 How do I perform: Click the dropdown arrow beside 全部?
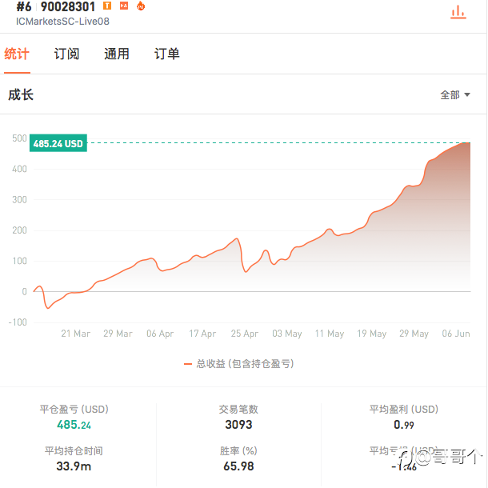pos(467,95)
